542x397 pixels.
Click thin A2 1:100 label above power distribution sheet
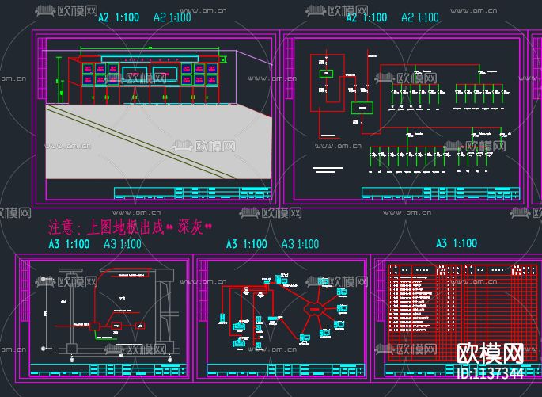(420, 17)
